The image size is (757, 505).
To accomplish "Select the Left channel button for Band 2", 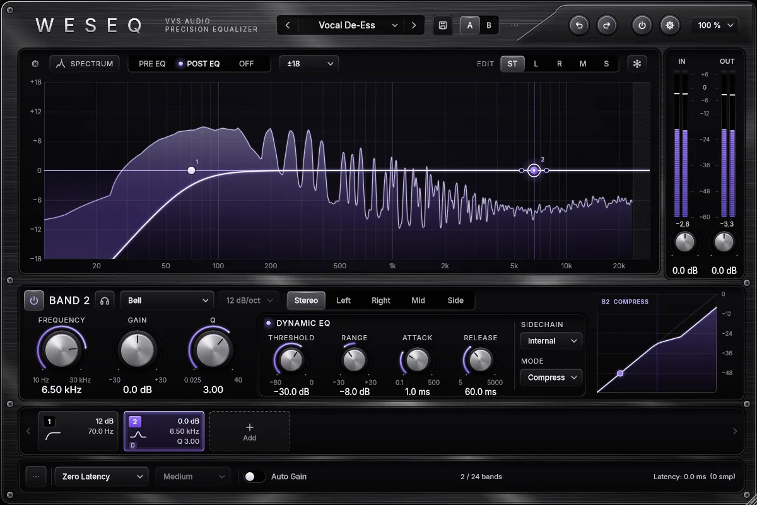I will point(344,300).
